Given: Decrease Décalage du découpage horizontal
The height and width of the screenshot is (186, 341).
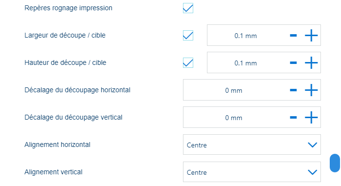Looking at the screenshot, I should tap(294, 90).
